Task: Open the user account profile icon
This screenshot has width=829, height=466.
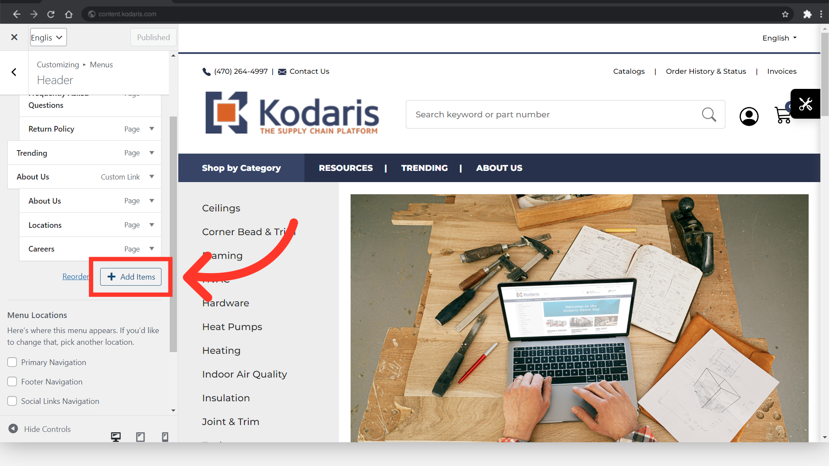Action: click(749, 116)
